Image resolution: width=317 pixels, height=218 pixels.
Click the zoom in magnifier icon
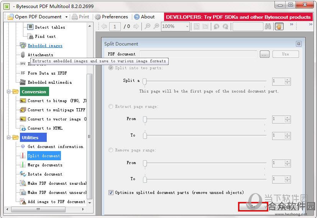point(156,26)
